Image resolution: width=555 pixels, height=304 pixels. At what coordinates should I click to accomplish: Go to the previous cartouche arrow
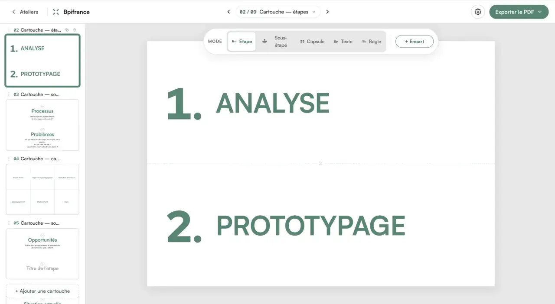click(x=229, y=12)
